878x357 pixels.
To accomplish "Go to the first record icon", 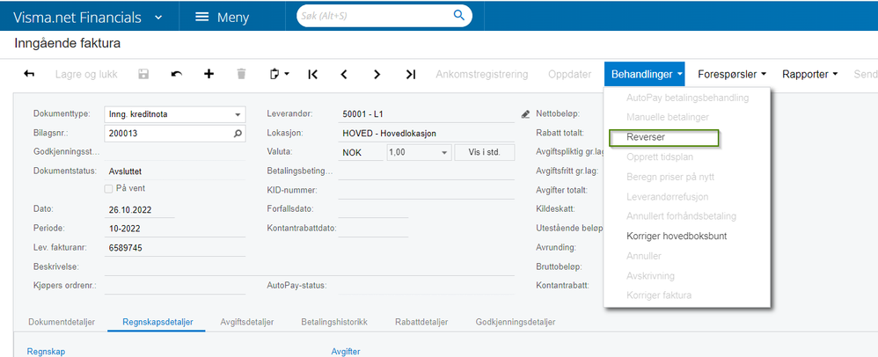I will [313, 74].
